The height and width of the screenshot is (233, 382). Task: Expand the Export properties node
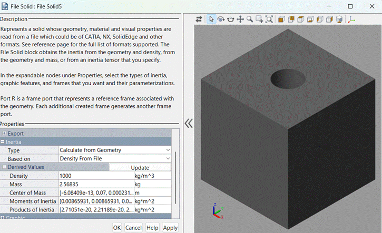(4, 134)
